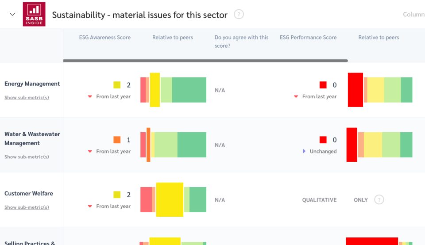Click the horizontal scrollbar under column headers
Image resolution: width=425 pixels, height=245 pixels.
[205, 61]
